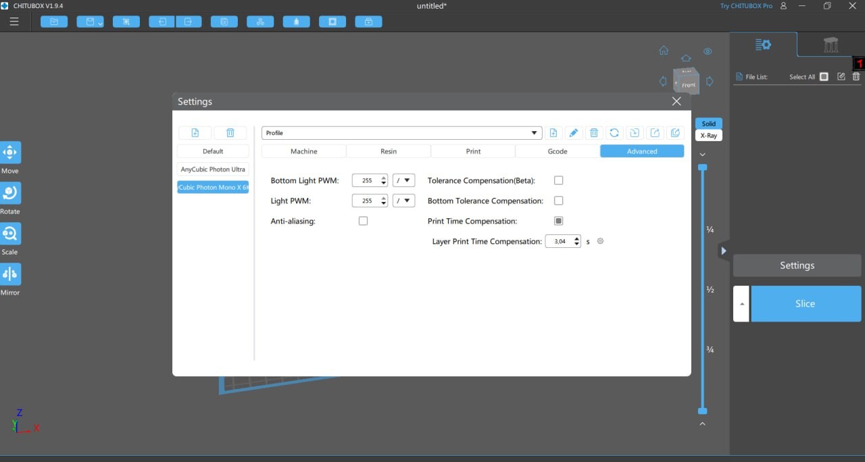The image size is (865, 462).
Task: Uncheck Print Time Compensation checkbox
Action: pyautogui.click(x=558, y=221)
